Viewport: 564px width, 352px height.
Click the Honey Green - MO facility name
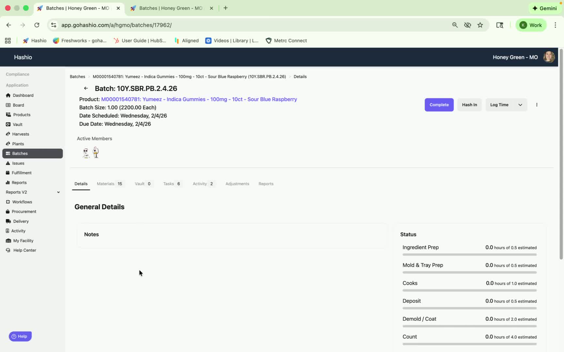pos(515,57)
